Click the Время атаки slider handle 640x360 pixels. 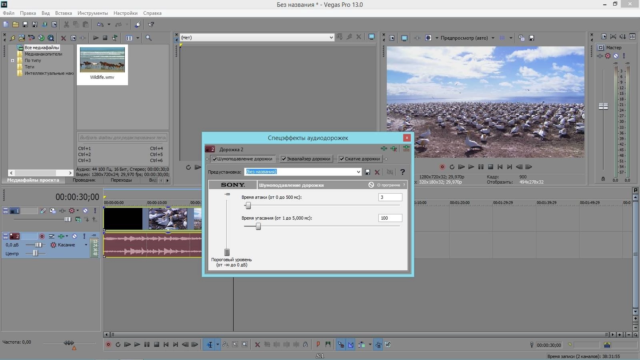tap(248, 206)
